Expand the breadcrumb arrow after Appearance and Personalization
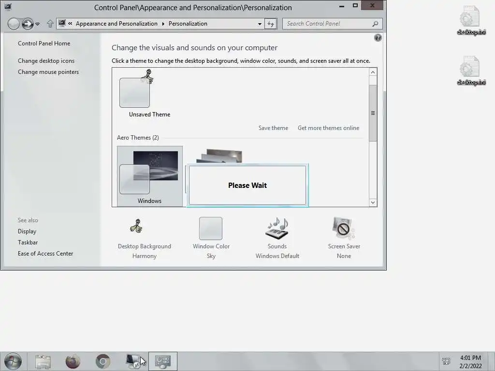This screenshot has width=495, height=371. (x=163, y=24)
